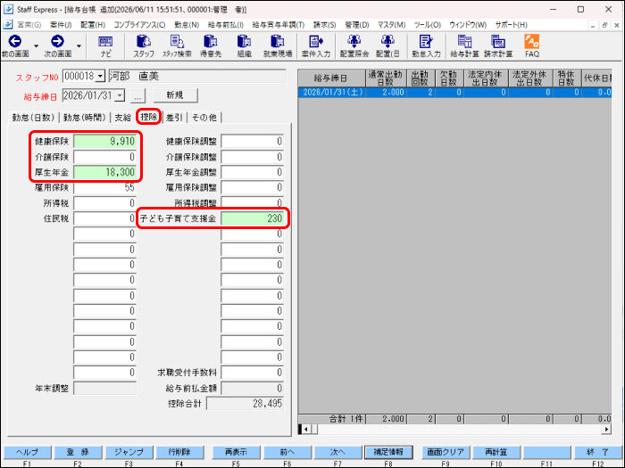Click the 登録 F2 button
The width and height of the screenshot is (625, 468).
click(x=78, y=453)
